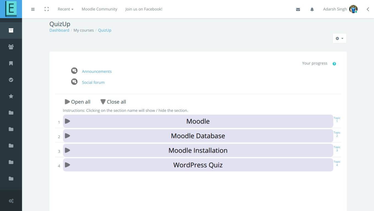
Task: Open the first folder sidebar icon
Action: coord(11,113)
